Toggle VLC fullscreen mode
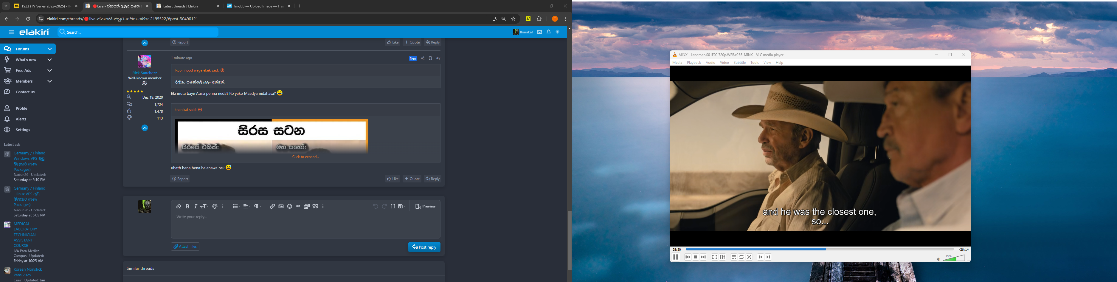Viewport: 1117px width, 282px height. [715, 257]
